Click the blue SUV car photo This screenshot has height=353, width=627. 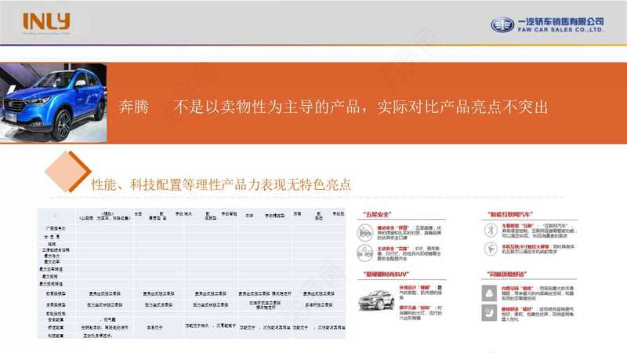(x=53, y=103)
